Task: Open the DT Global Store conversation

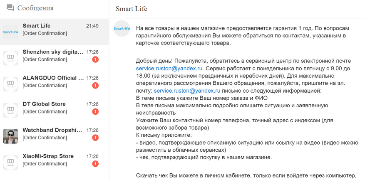Action: pyautogui.click(x=55, y=110)
